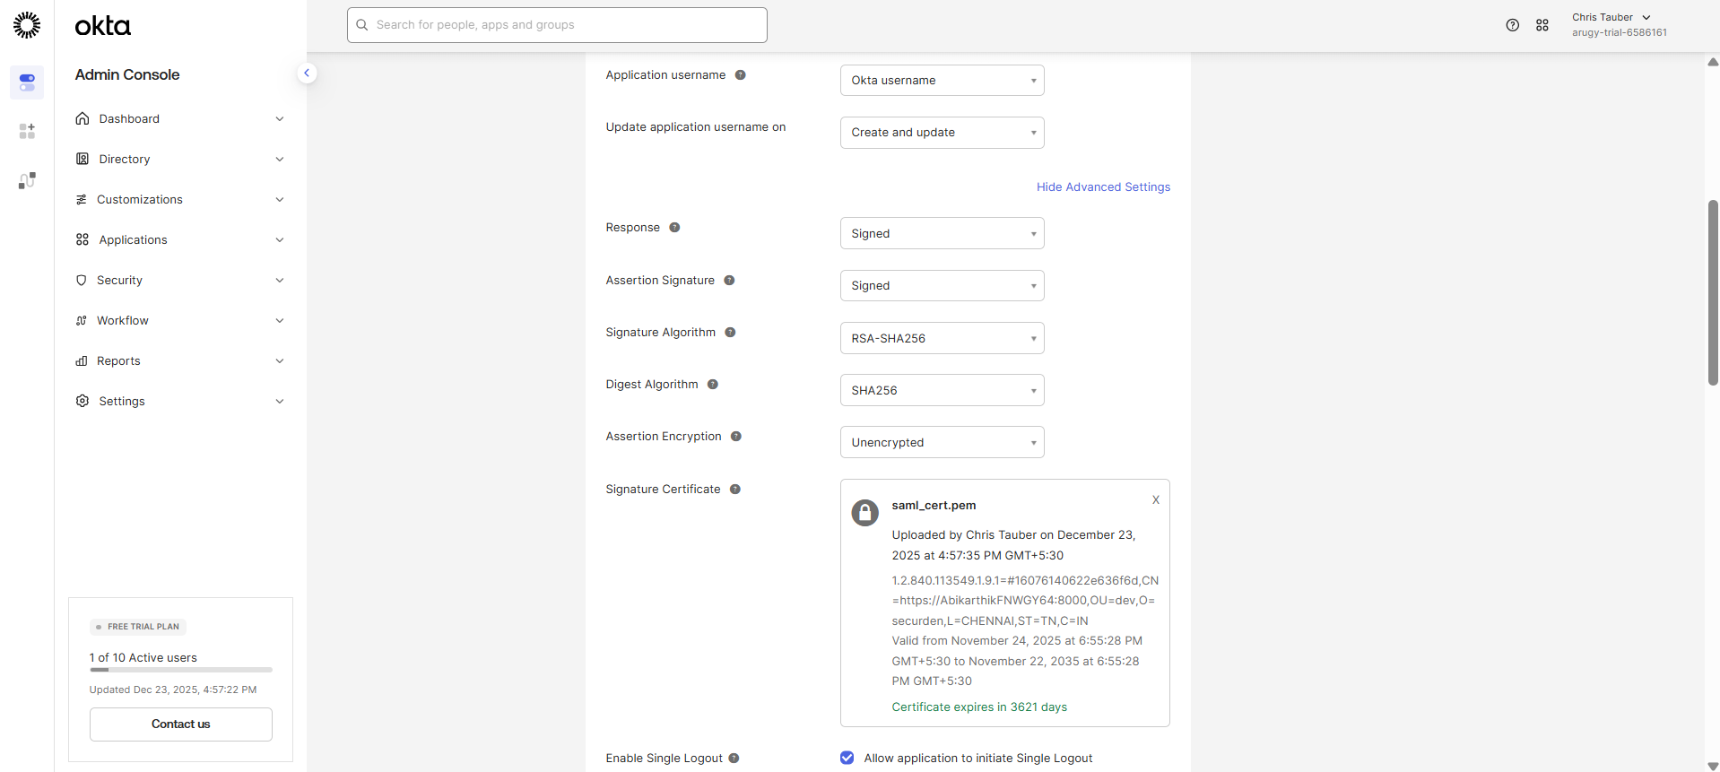Collapse sidebar with the arrow button
Image resolution: width=1720 pixels, height=772 pixels.
click(x=307, y=74)
